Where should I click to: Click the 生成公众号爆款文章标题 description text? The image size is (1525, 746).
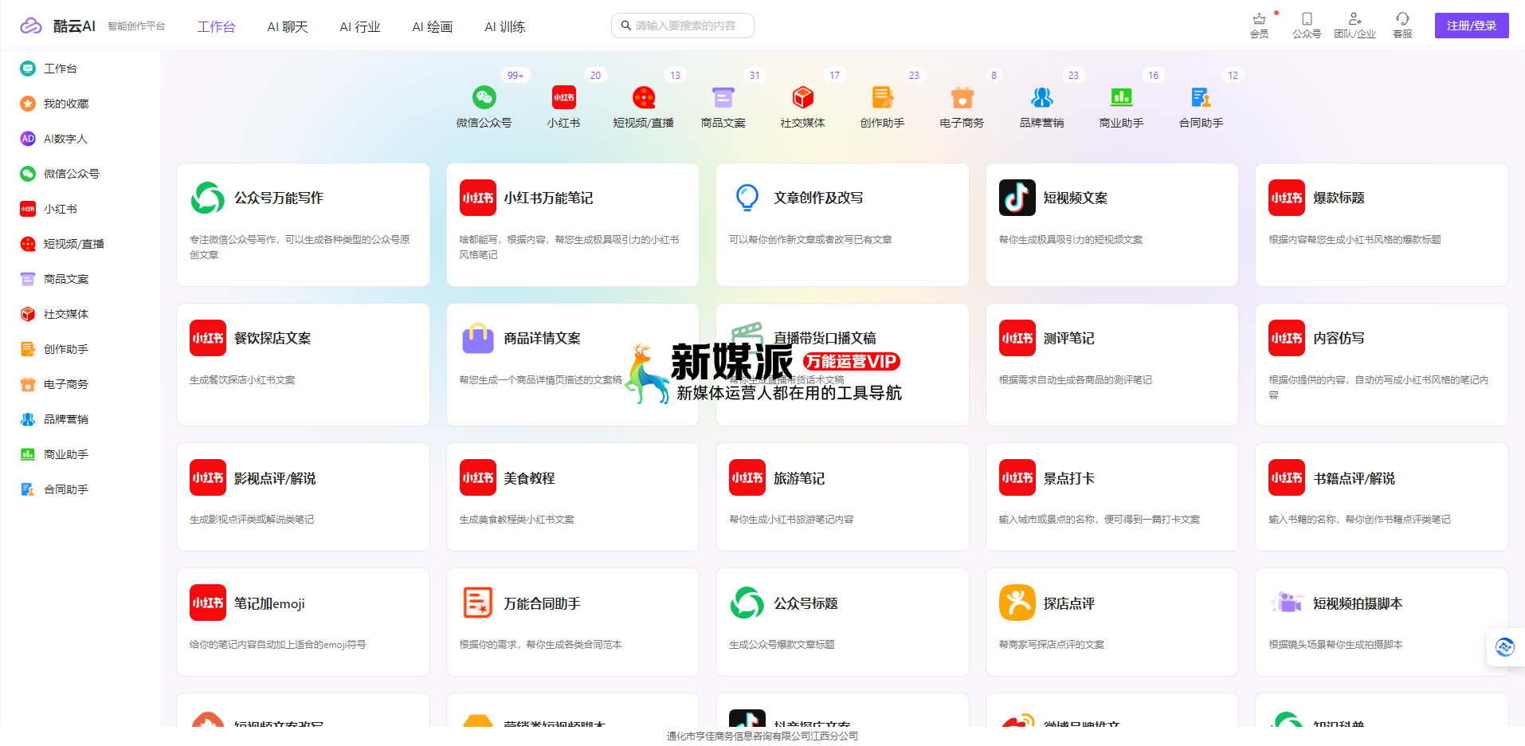pyautogui.click(x=782, y=645)
